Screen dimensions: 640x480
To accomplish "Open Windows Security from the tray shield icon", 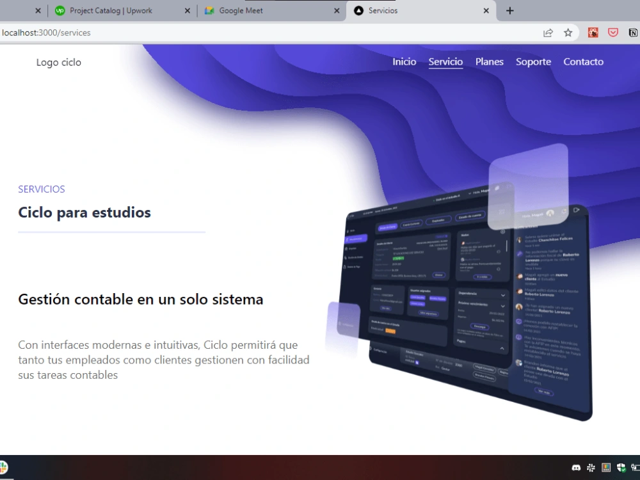I will tap(622, 468).
